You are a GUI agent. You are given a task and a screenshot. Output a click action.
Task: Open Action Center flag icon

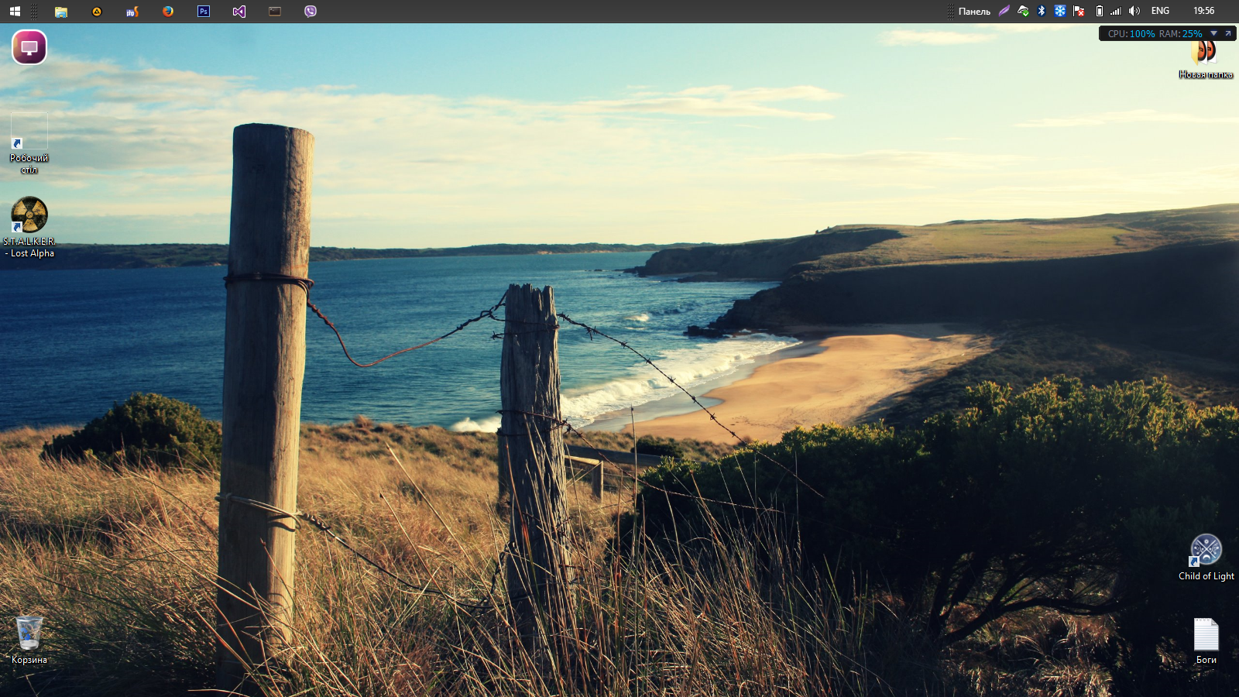click(x=1079, y=11)
